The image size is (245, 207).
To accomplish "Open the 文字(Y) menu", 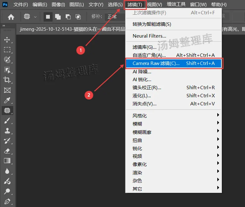I will 96,5.
